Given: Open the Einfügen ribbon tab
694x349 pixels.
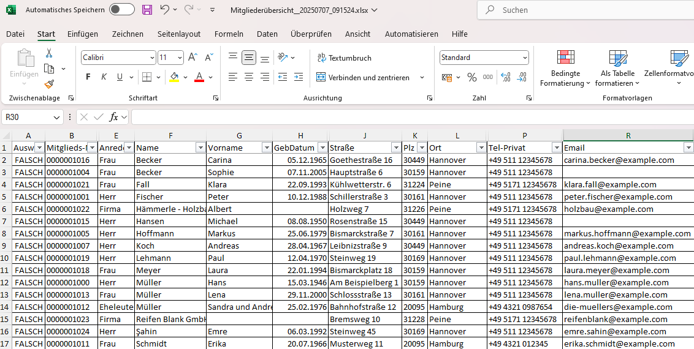Looking at the screenshot, I should coord(83,34).
